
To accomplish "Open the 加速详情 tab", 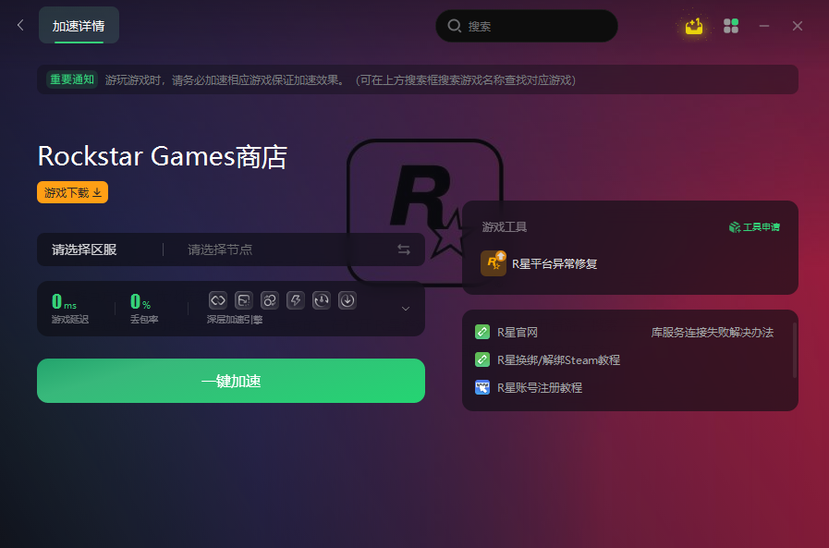I will coord(79,25).
